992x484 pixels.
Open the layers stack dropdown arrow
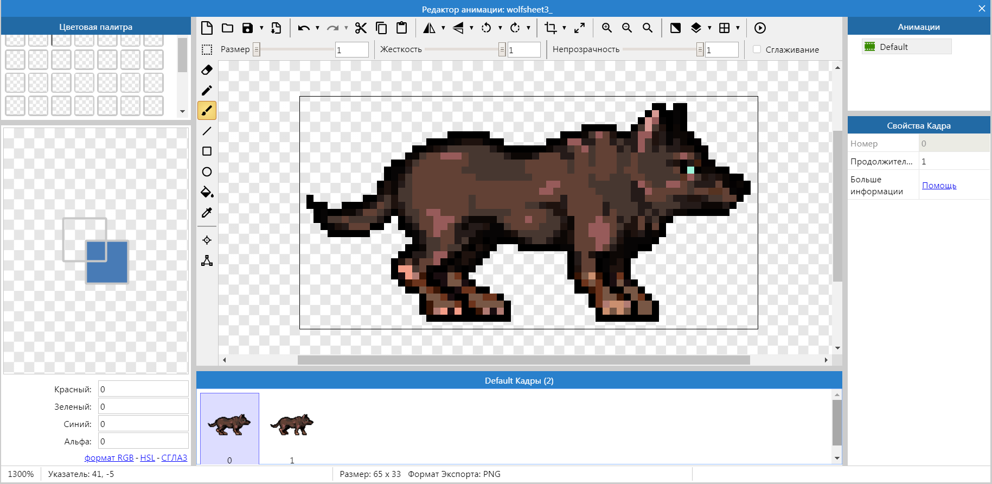click(709, 28)
